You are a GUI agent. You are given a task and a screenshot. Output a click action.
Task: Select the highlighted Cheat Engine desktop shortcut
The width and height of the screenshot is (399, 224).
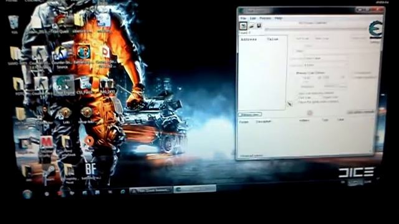64,85
